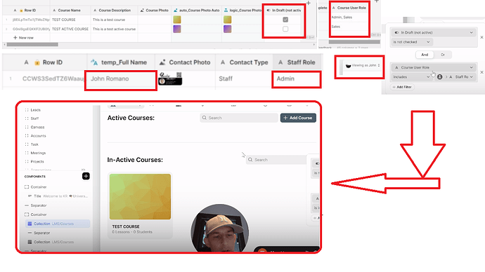The image size is (485, 272).
Task: Click the Contact Photo column header
Action: [x=185, y=62]
